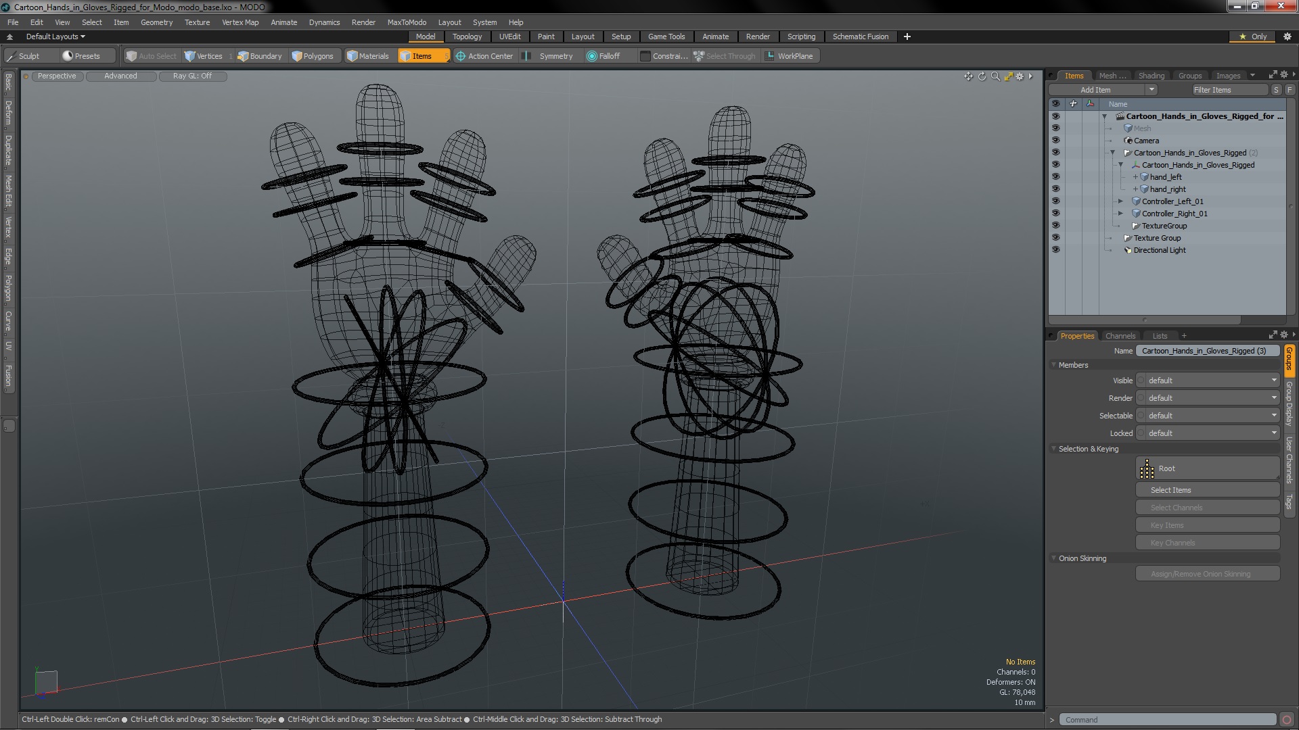Switch to Polygons selection mode
The image size is (1299, 730).
coord(312,56)
